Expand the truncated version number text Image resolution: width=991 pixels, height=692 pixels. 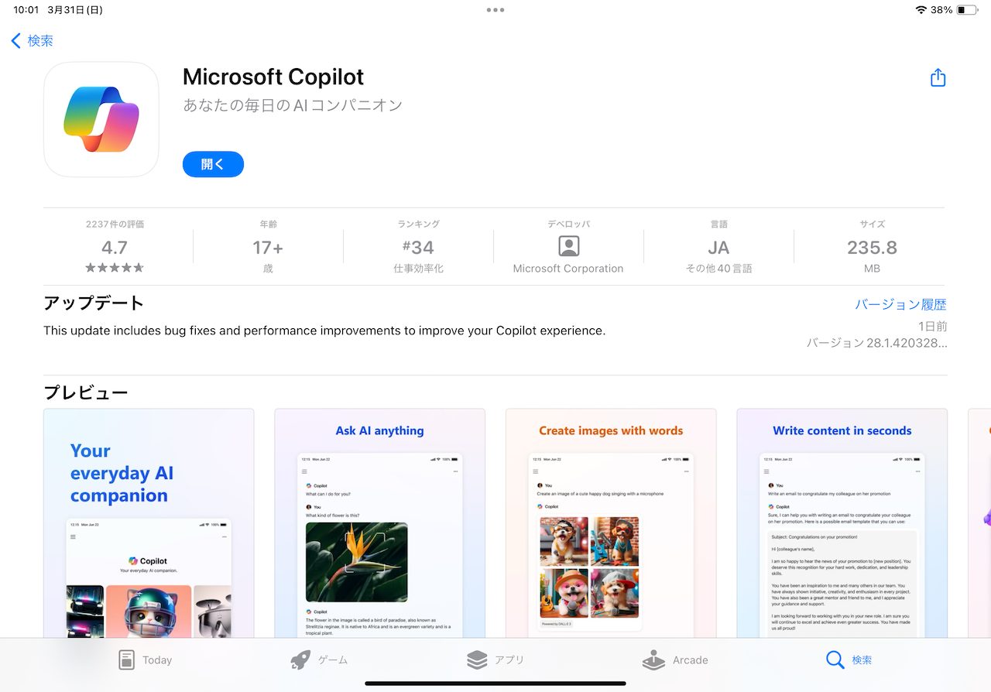pos(876,343)
